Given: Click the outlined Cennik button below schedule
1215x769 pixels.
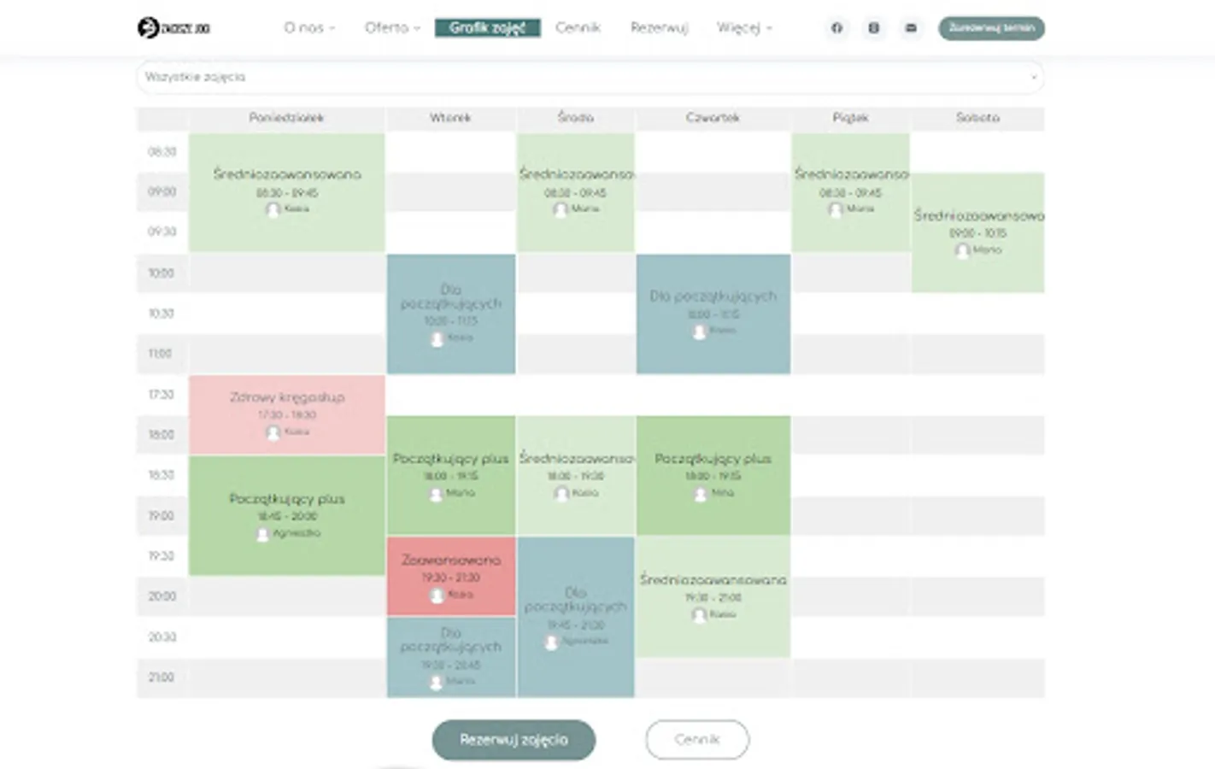Looking at the screenshot, I should pyautogui.click(x=696, y=740).
